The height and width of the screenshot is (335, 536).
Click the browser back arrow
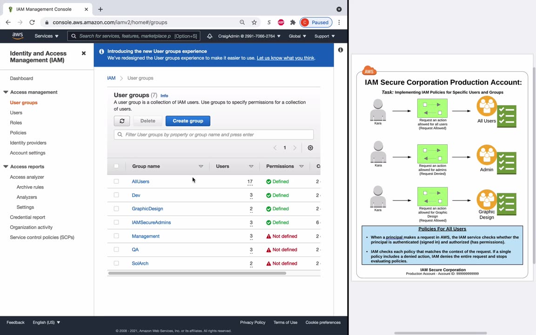(x=8, y=22)
